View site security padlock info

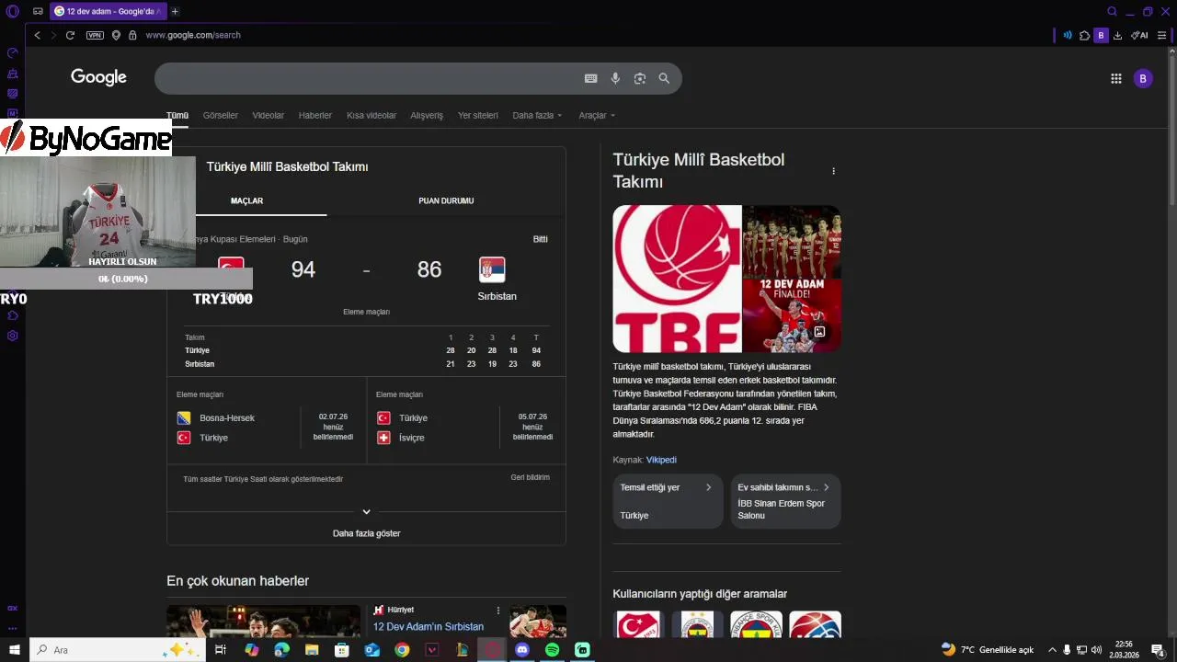pos(132,35)
